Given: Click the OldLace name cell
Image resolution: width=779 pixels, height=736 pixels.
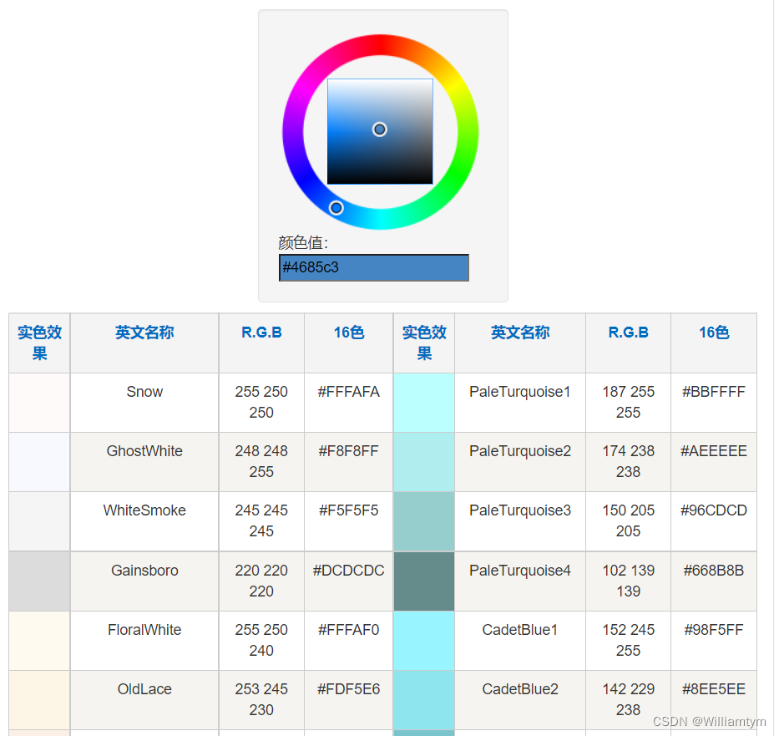Looking at the screenshot, I should pyautogui.click(x=144, y=700).
